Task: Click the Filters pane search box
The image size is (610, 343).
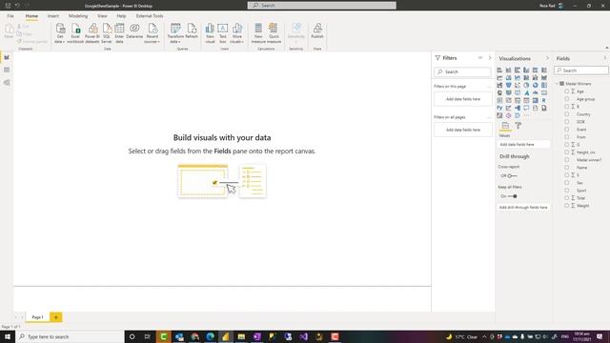Action: pos(462,72)
